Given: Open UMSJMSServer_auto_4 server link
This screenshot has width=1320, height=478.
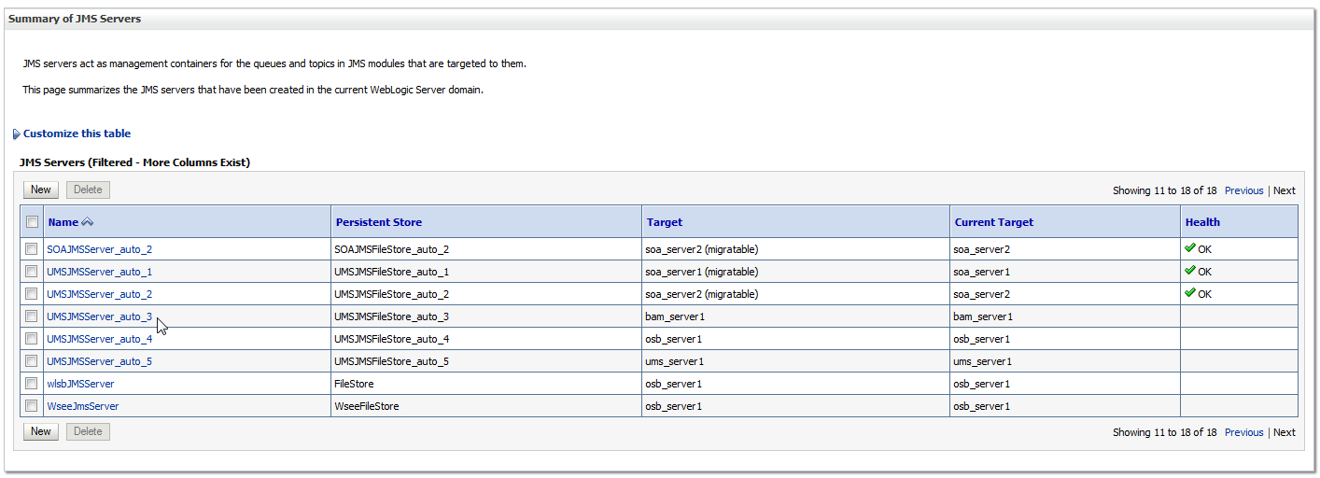Looking at the screenshot, I should pos(99,339).
